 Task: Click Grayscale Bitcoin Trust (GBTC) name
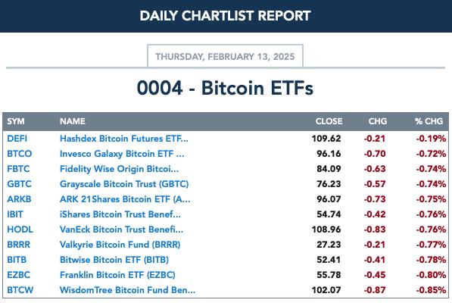(124, 184)
